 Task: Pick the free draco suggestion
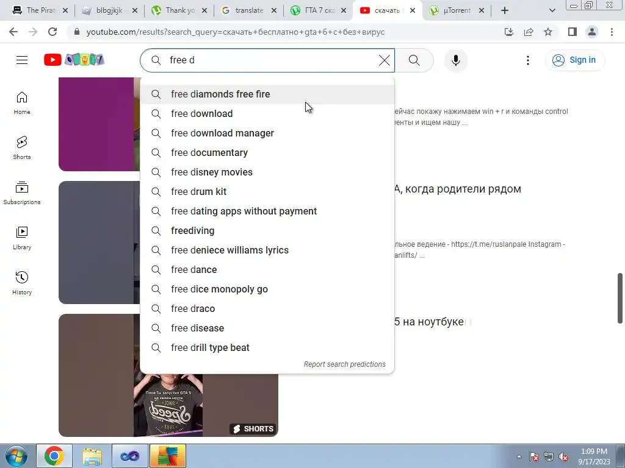coord(267,308)
